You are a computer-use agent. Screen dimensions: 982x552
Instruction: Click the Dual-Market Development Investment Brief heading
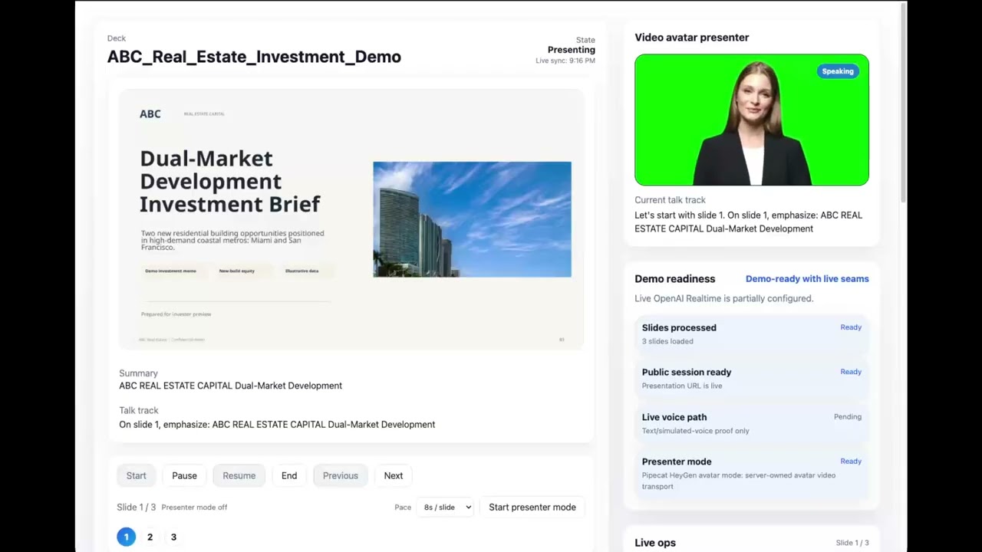[230, 181]
